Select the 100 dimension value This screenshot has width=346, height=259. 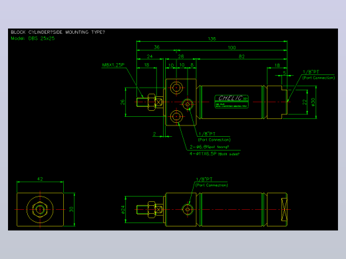pos(232,47)
